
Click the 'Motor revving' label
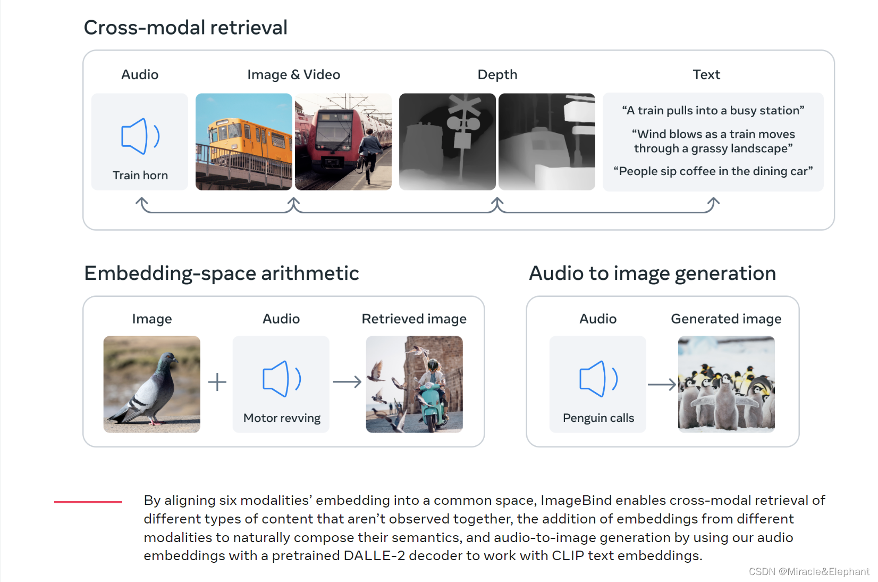[x=282, y=418]
